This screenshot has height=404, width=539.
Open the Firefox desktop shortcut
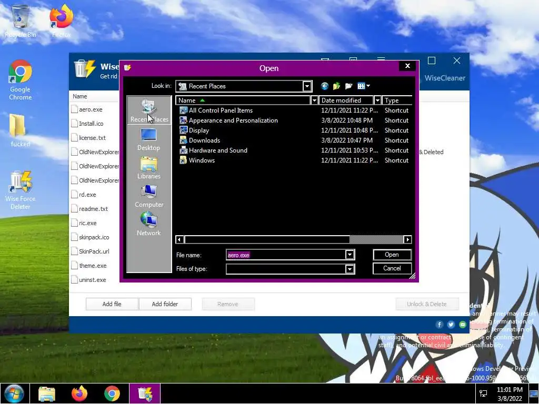pos(61,21)
